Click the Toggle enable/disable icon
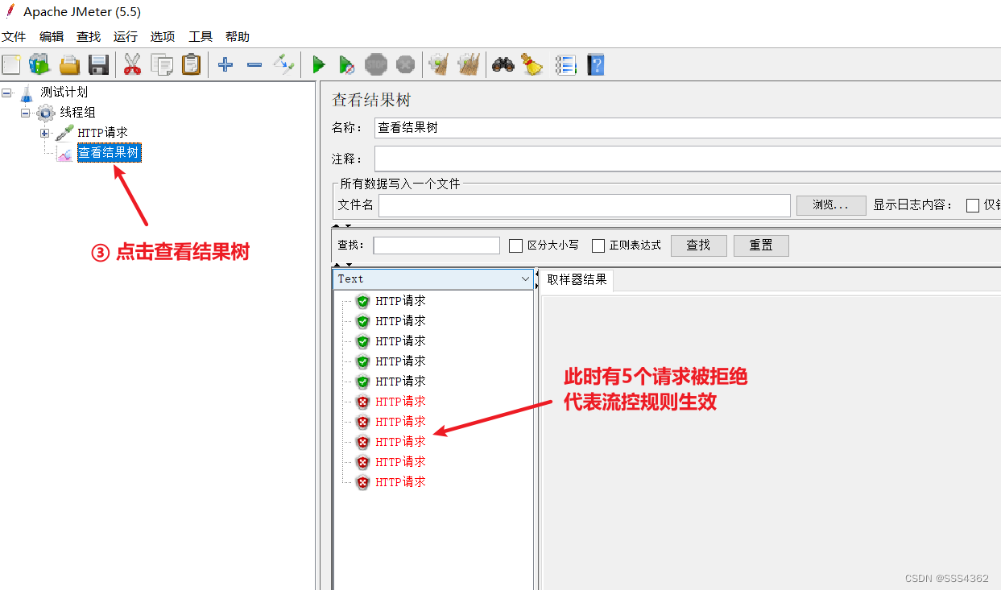 point(283,64)
